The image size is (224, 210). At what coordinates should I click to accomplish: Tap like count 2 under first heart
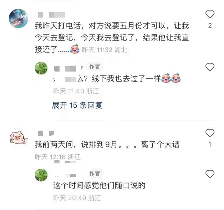point(210,26)
